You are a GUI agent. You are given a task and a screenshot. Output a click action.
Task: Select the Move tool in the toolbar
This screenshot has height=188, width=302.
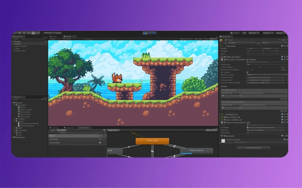tap(20, 33)
